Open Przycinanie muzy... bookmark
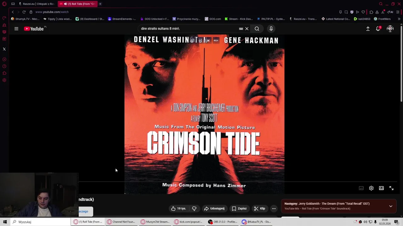The image size is (403, 226). pyautogui.click(x=186, y=19)
